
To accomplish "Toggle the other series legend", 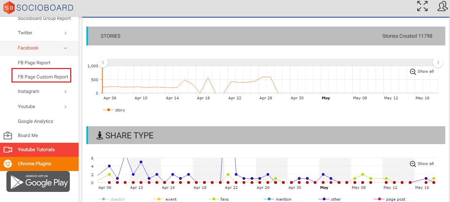I will pos(330,199).
